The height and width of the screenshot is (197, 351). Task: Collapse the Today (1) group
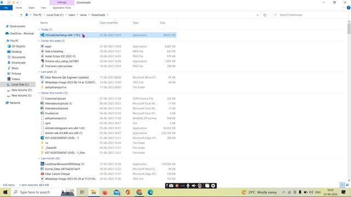(39, 30)
